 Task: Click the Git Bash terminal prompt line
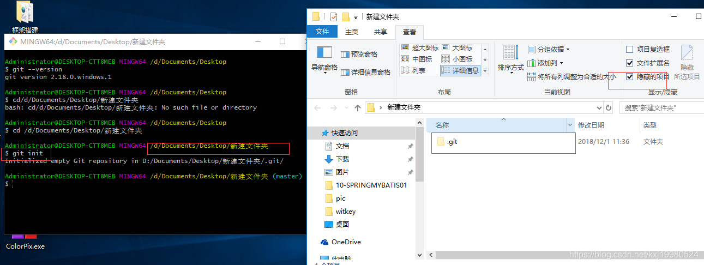(x=8, y=184)
